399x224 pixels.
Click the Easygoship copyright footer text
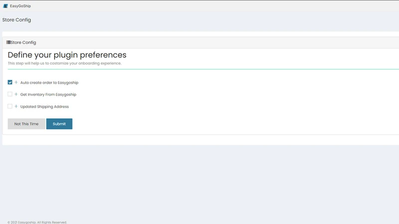(37, 222)
